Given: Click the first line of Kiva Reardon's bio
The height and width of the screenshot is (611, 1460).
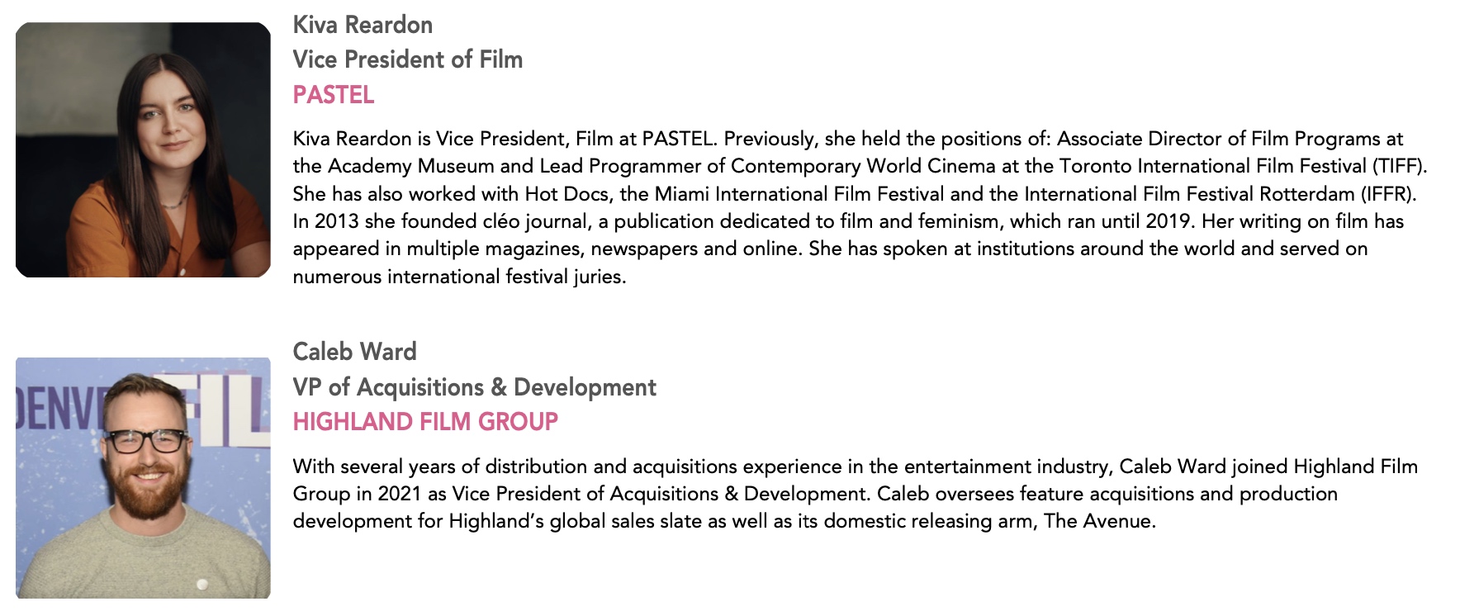Looking at the screenshot, I should 848,139.
